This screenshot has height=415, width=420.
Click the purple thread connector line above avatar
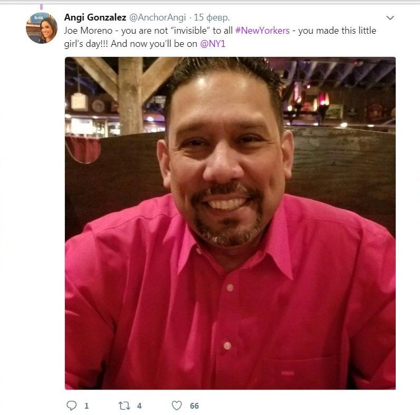coord(42,6)
